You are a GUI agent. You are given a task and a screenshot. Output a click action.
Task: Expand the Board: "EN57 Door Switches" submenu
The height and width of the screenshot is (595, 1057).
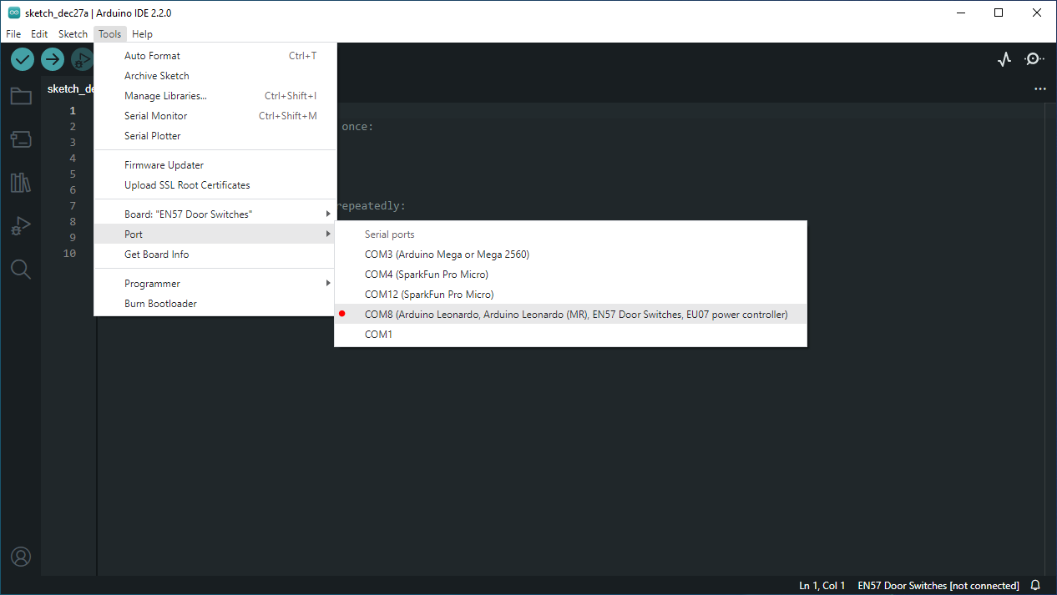(215, 214)
